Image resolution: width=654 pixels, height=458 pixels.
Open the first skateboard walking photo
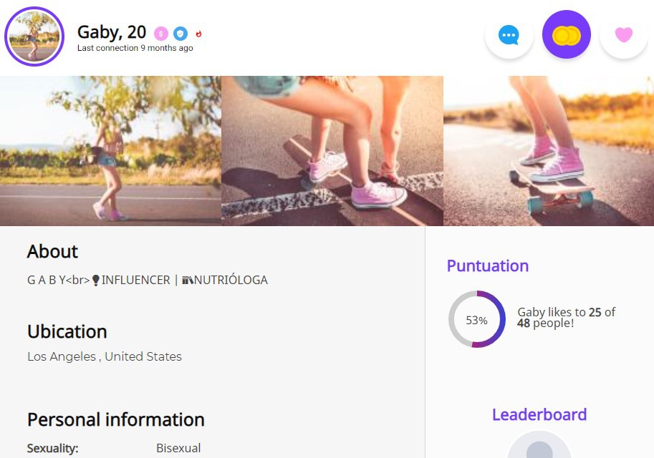110,151
